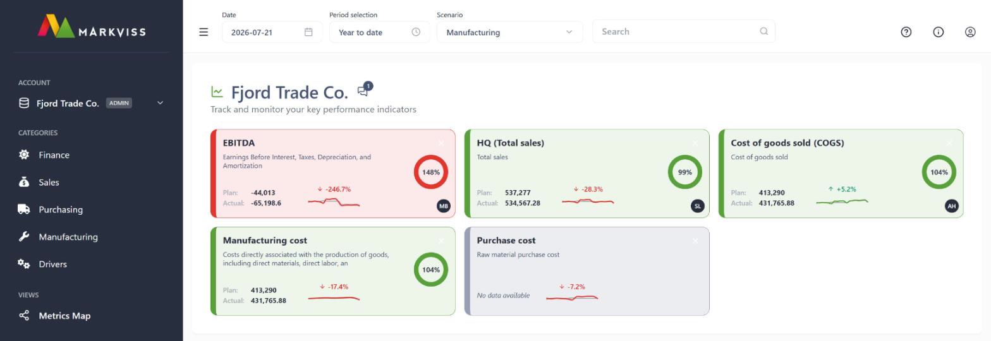Screen dimensions: 991x341
Task: Click HQ sales plan value 537,277
Action: (x=518, y=193)
